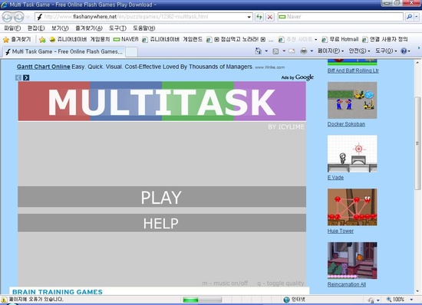This screenshot has height=305, width=422.
Task: Open the address bar dropdown arrow
Action: point(249,17)
